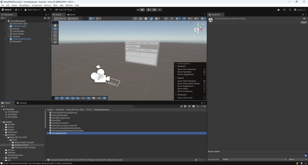Screen dimensions: 308x165
Task: Open the Local rotation dropdown
Action: [73, 18]
